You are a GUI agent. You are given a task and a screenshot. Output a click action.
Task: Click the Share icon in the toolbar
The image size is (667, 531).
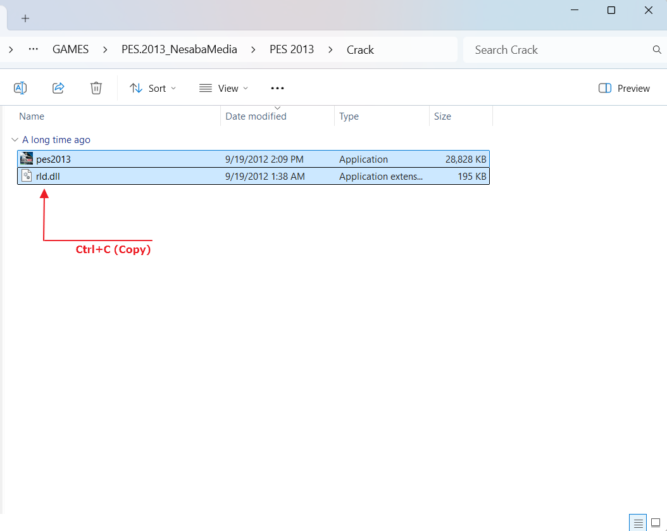(58, 88)
